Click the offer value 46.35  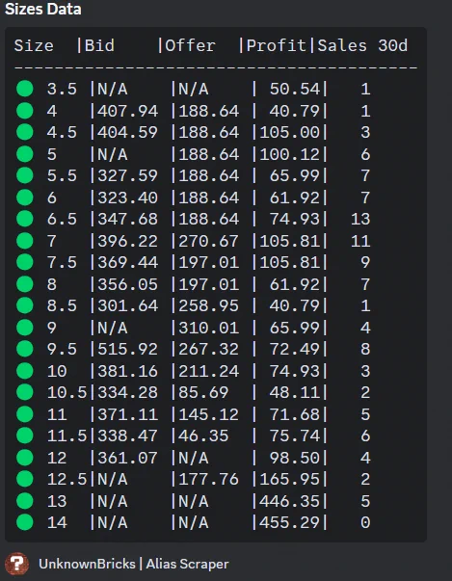click(x=203, y=436)
